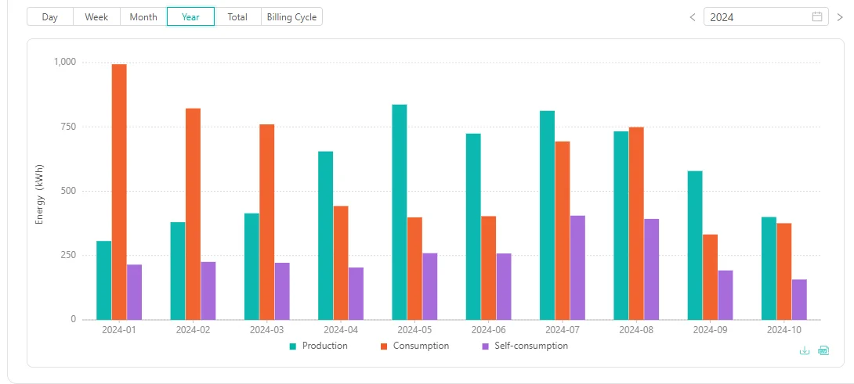Viewport: 854px width, 384px height.
Task: Click the 2024-01 Consumption bar
Action: click(x=119, y=192)
